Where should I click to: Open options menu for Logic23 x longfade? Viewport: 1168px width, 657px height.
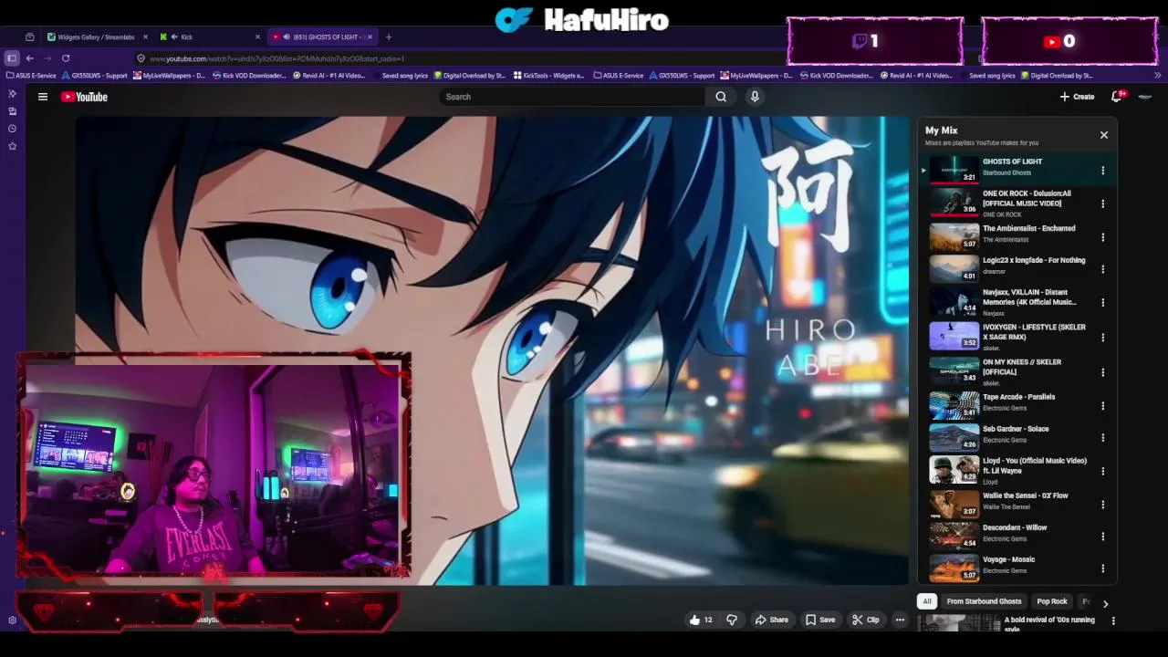coord(1102,269)
